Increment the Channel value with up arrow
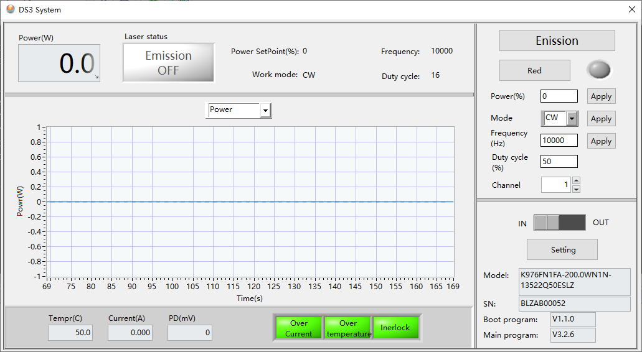Viewport: 642px width, 352px height. (x=576, y=181)
